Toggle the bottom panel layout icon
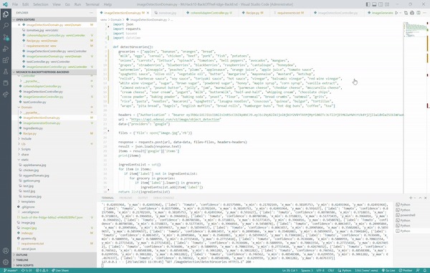 [x=374, y=4]
